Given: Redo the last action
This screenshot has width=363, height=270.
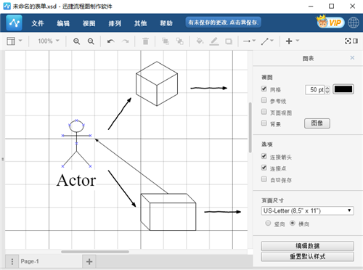Looking at the screenshot, I should pyautogui.click(x=125, y=41).
